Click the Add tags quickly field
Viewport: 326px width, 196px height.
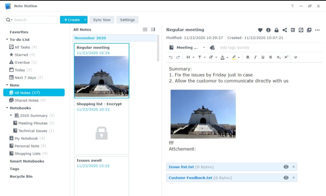(235, 48)
